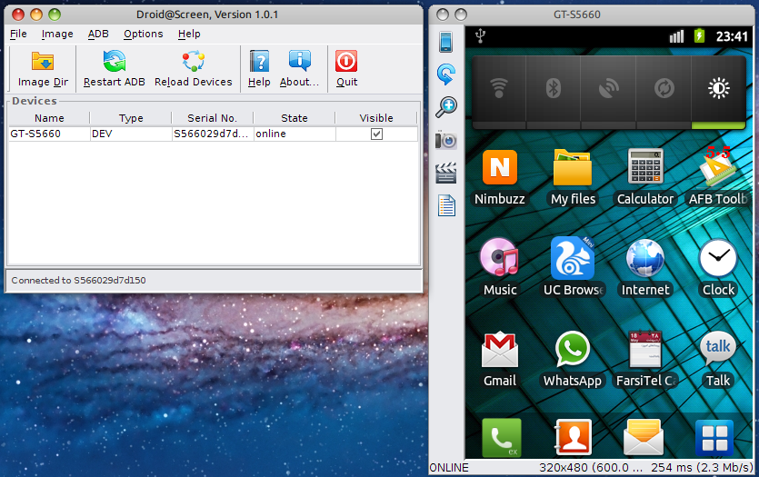Click the Image Dir toolbar icon
Viewport: 759px width, 477px height.
[x=43, y=62]
